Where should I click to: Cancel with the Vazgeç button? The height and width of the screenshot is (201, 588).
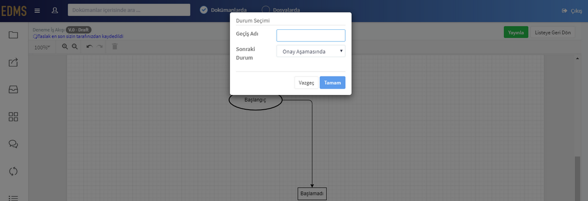(x=307, y=83)
